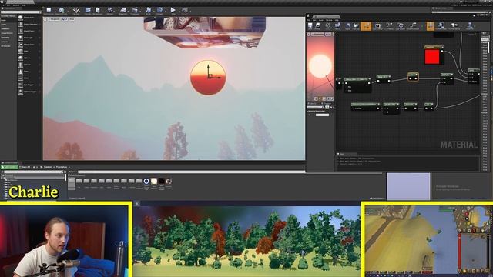Select the Box Trigger actor
The image size is (493, 277).
[x=29, y=85]
